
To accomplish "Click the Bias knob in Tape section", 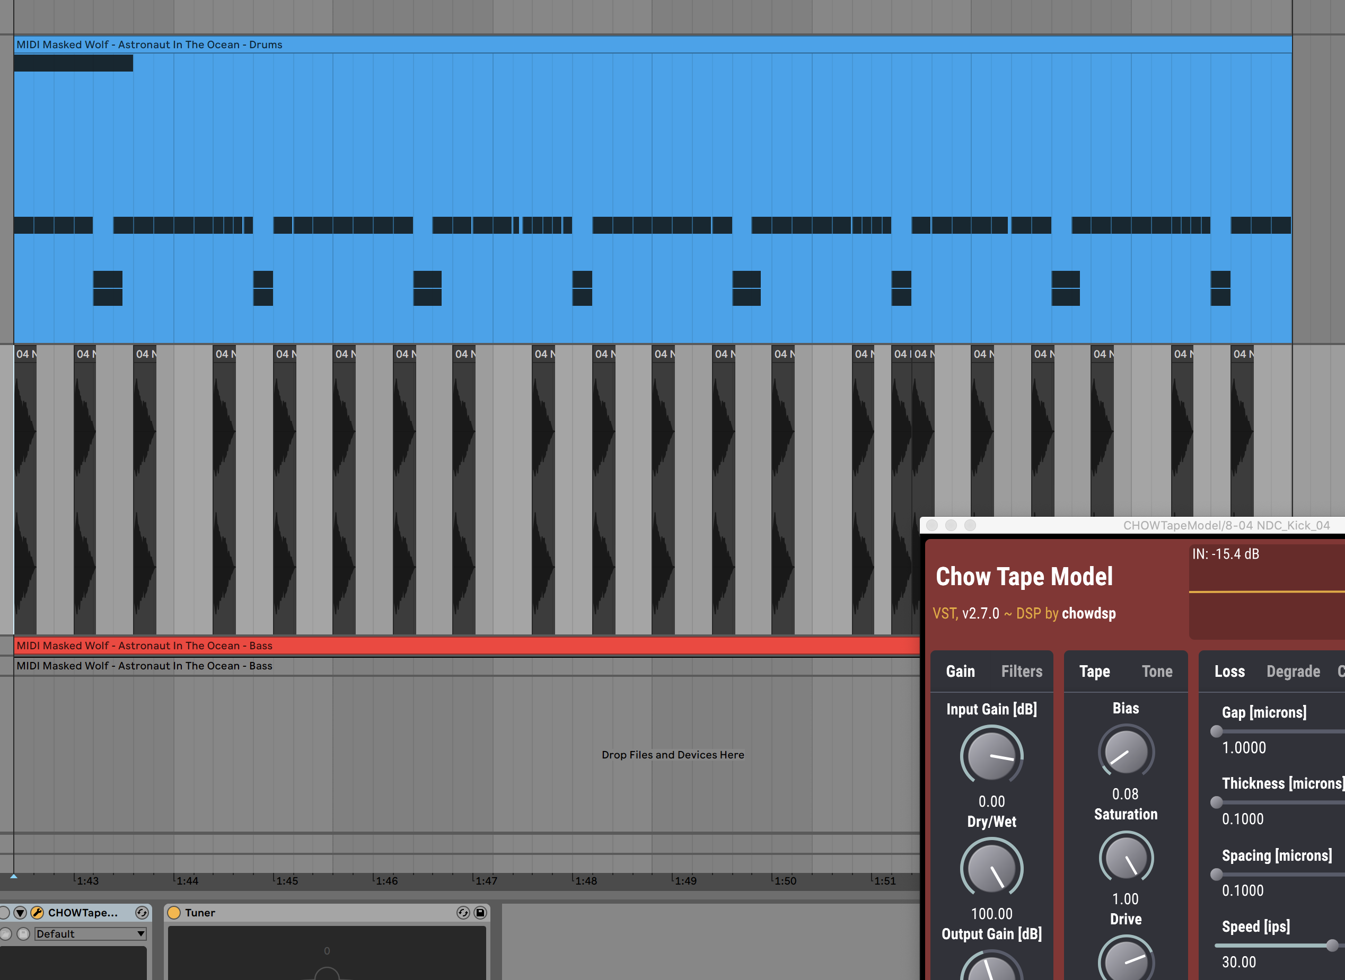I will 1126,752.
